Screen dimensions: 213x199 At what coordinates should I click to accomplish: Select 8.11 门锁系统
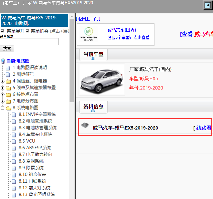click(x=32, y=181)
